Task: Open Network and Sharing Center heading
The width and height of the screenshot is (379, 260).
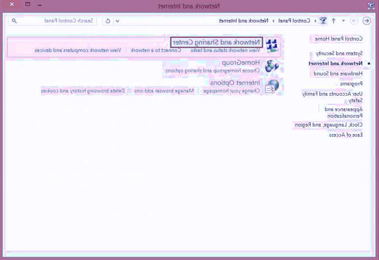Action: 217,42
